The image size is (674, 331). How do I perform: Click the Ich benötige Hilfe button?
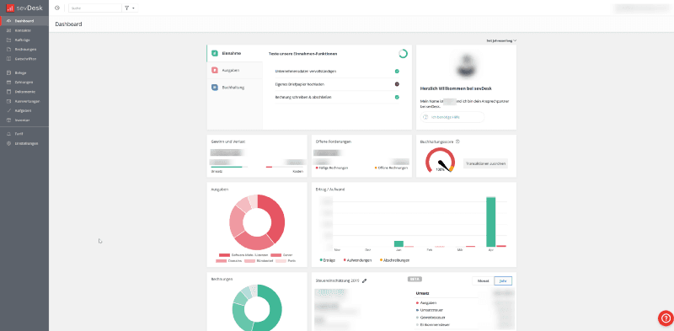point(452,117)
